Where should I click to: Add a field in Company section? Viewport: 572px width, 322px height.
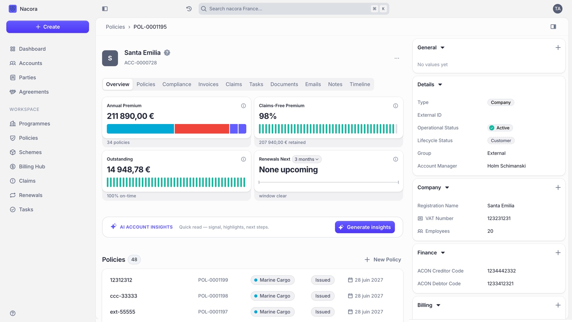(x=558, y=187)
